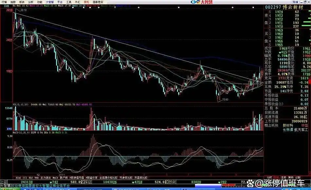Screen dimensions: 311x190
Task: Select the 主力进出 indicator tab
Action: point(46,178)
